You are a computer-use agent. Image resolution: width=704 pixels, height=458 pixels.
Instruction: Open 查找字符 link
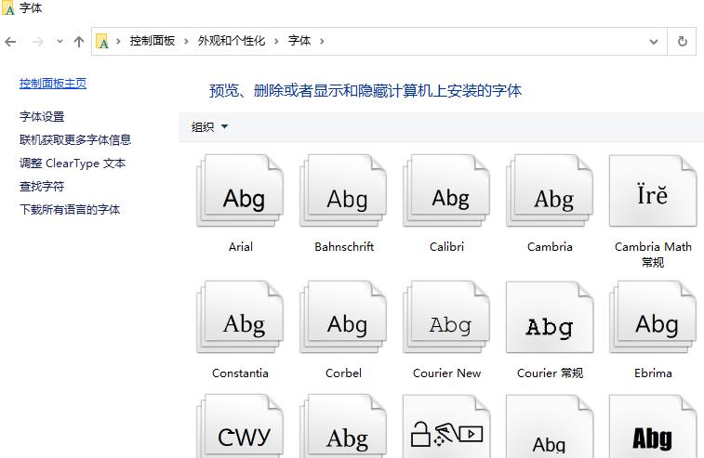(42, 186)
